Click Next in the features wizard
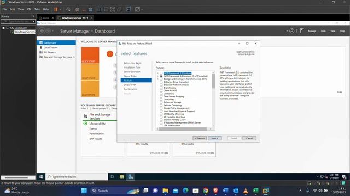This screenshot has width=350, height=196. click(215, 138)
